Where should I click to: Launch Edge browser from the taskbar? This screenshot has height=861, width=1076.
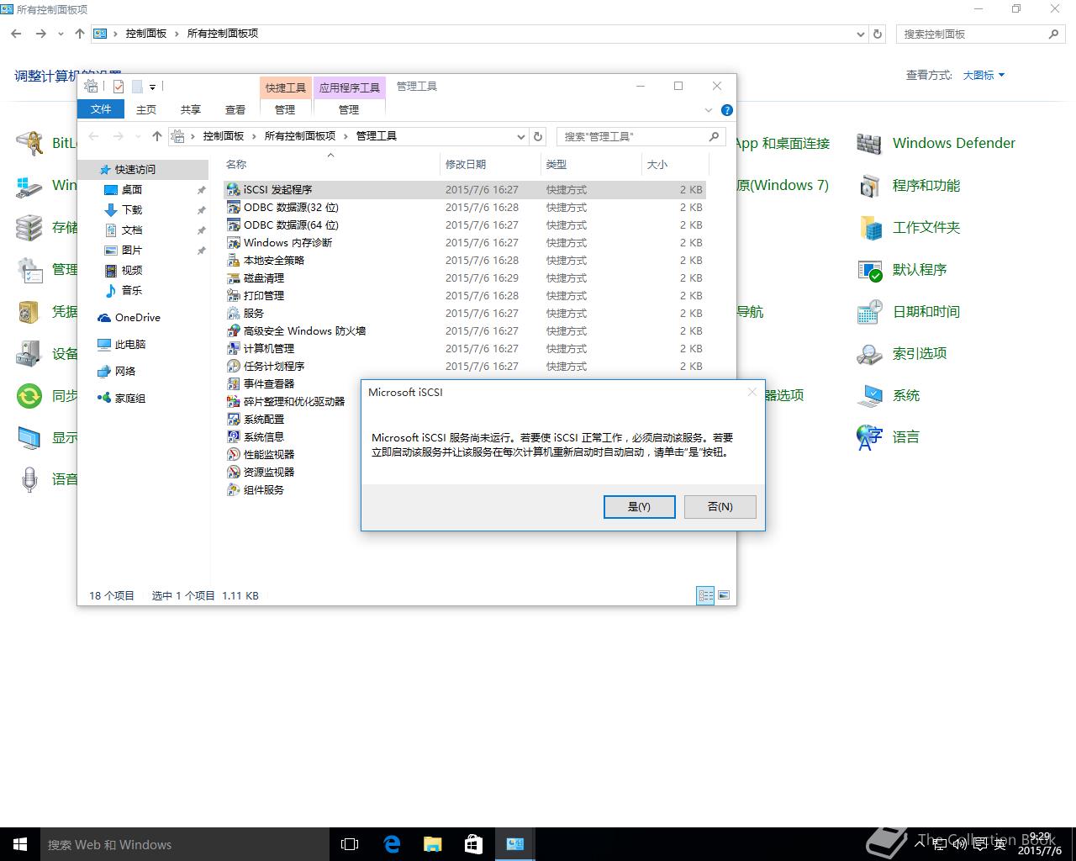pyautogui.click(x=392, y=844)
